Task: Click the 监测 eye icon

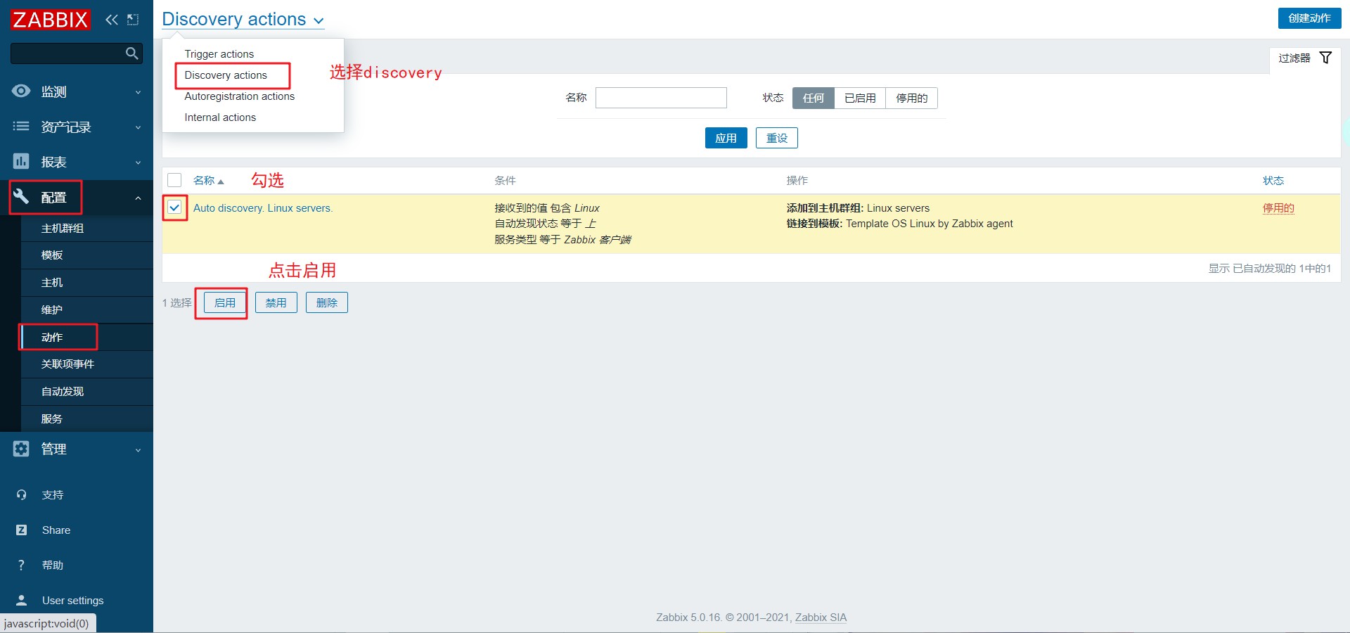Action: point(21,91)
